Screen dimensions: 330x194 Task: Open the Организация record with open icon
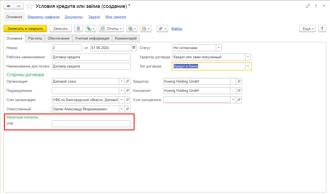coord(127,81)
